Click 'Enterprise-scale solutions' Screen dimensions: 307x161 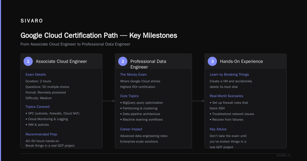click(x=139, y=142)
